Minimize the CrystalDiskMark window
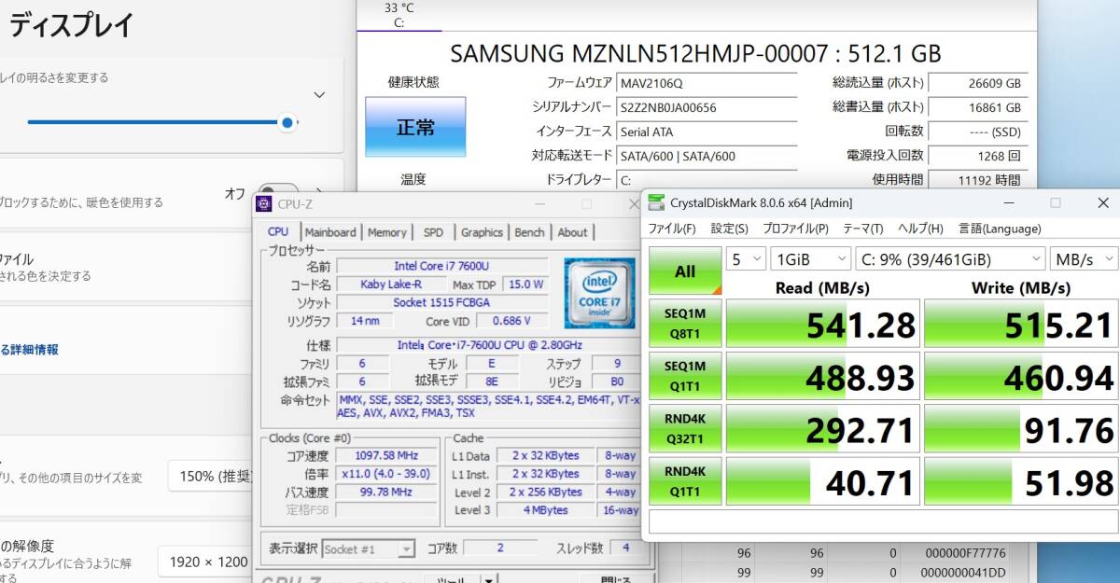The height and width of the screenshot is (583, 1120). [1009, 202]
